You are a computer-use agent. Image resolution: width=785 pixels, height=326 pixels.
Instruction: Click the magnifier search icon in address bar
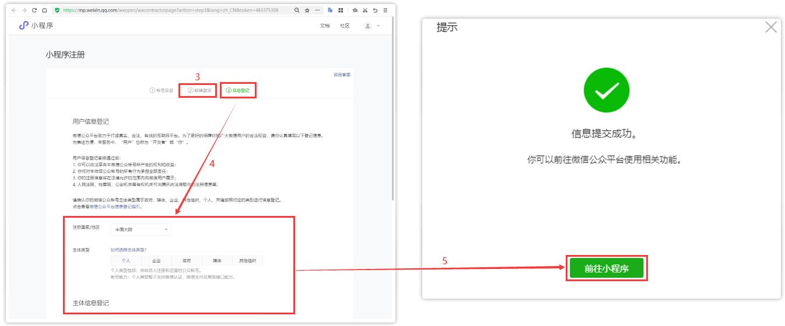(297, 10)
